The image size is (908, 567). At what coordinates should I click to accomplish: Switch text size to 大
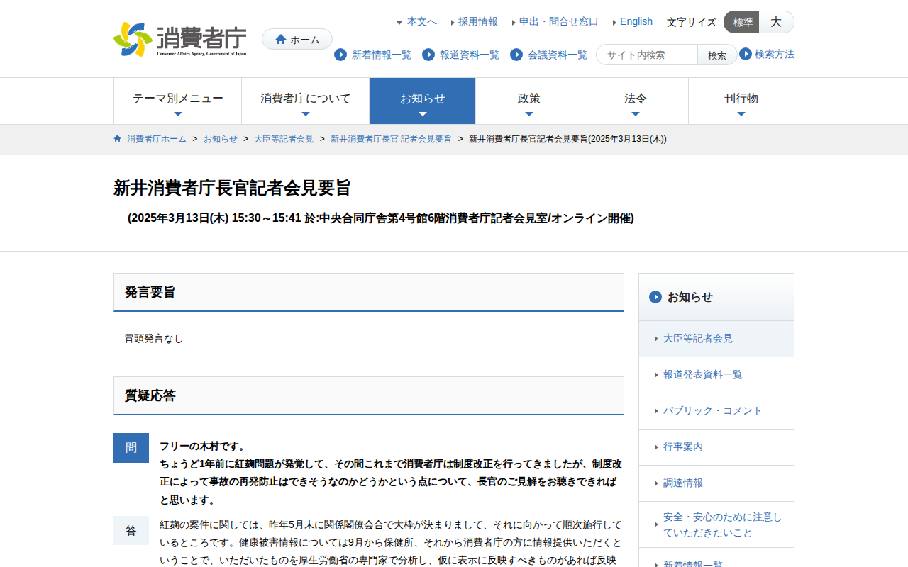coord(776,22)
